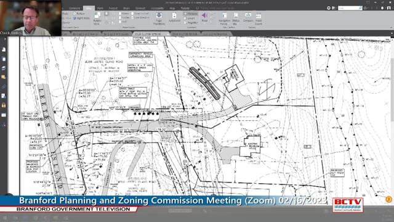Toggle Night Mode
Viewport: 394px width, 222px height.
coord(81,18)
